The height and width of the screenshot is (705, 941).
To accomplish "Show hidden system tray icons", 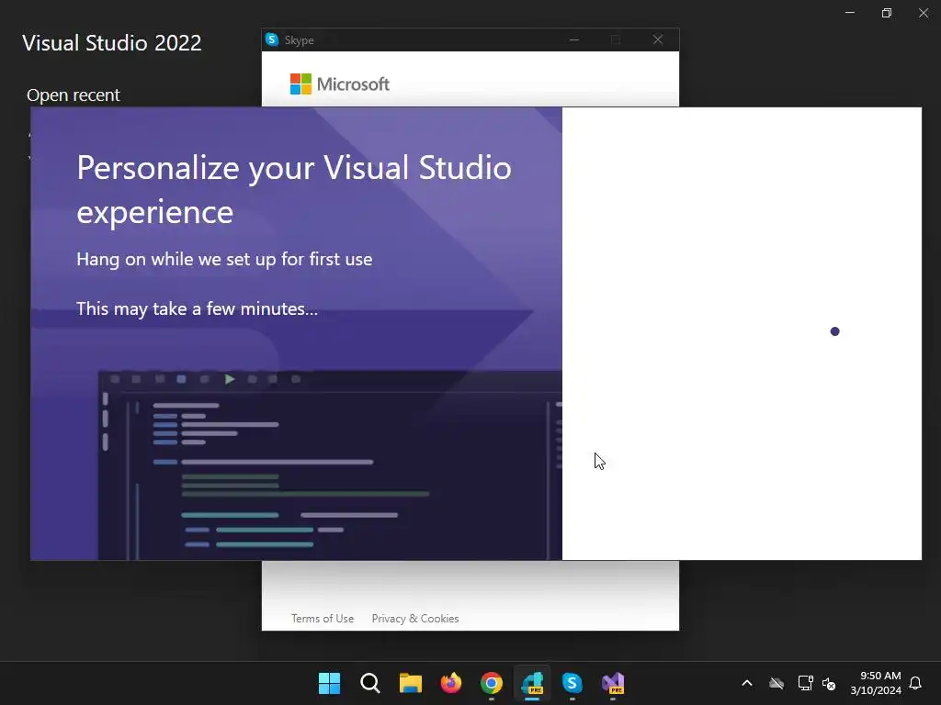I will click(747, 683).
